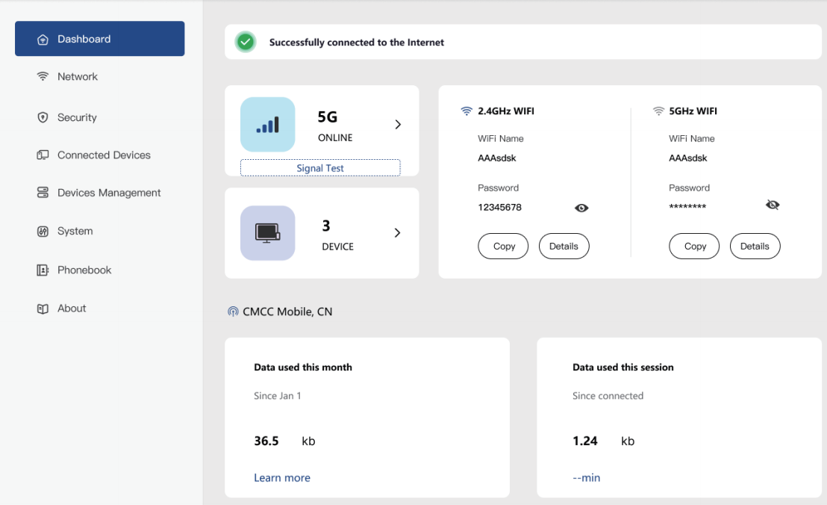
Task: Open the Network menu item
Action: 78,76
